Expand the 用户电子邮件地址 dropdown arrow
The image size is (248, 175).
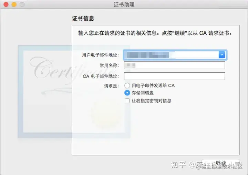(x=222, y=55)
